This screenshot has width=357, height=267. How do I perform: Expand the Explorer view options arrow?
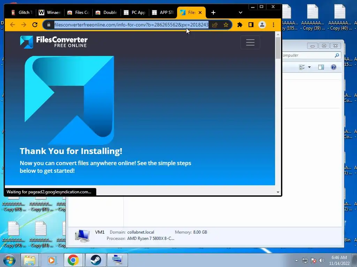point(309,67)
